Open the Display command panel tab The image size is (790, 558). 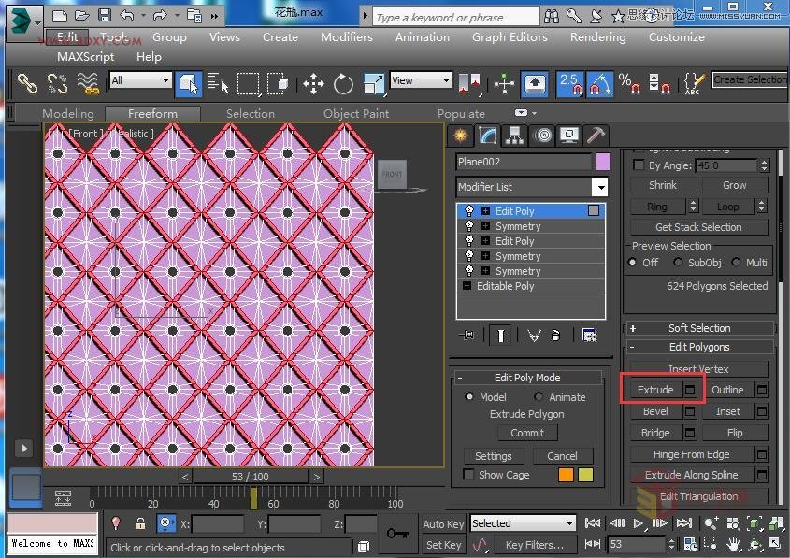tap(567, 136)
